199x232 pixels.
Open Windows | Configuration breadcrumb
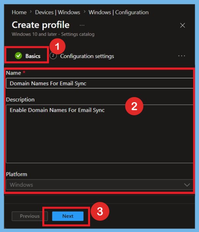(119, 12)
